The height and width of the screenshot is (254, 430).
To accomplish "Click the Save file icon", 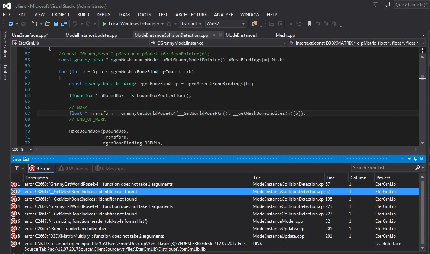I will coord(56,24).
